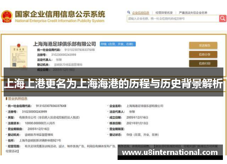Viewport: 227px width, 164px height.
Task: Open the business license thumbnail image
Action: tap(19, 56)
